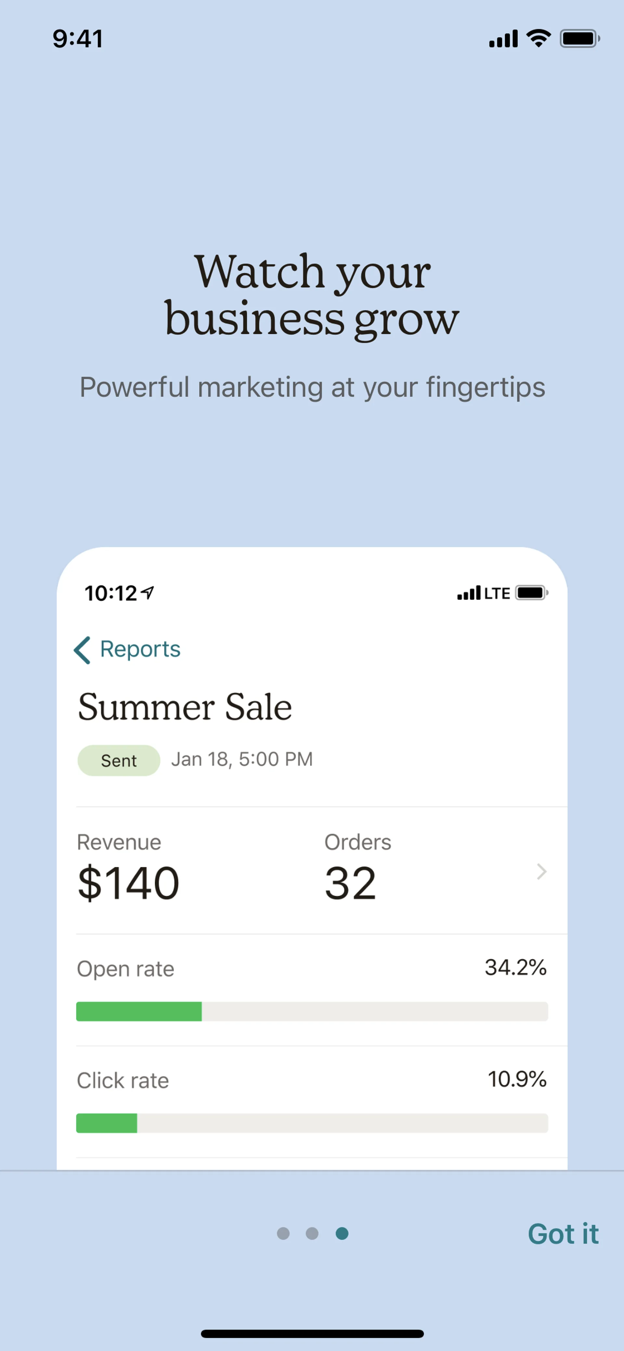Image resolution: width=624 pixels, height=1351 pixels.
Task: Tap the Reports back chevron icon
Action: pos(82,650)
